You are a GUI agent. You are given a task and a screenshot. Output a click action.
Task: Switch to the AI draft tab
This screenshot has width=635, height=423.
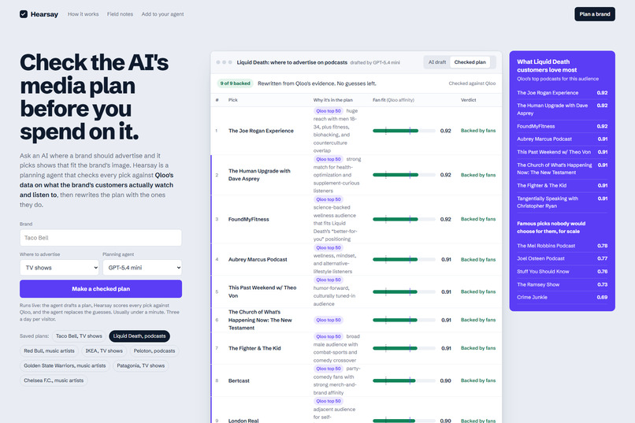click(x=437, y=62)
